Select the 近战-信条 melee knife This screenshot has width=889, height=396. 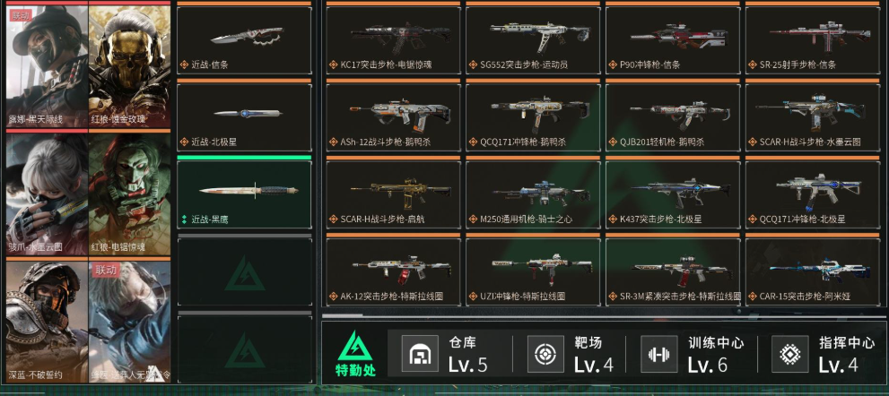click(244, 40)
